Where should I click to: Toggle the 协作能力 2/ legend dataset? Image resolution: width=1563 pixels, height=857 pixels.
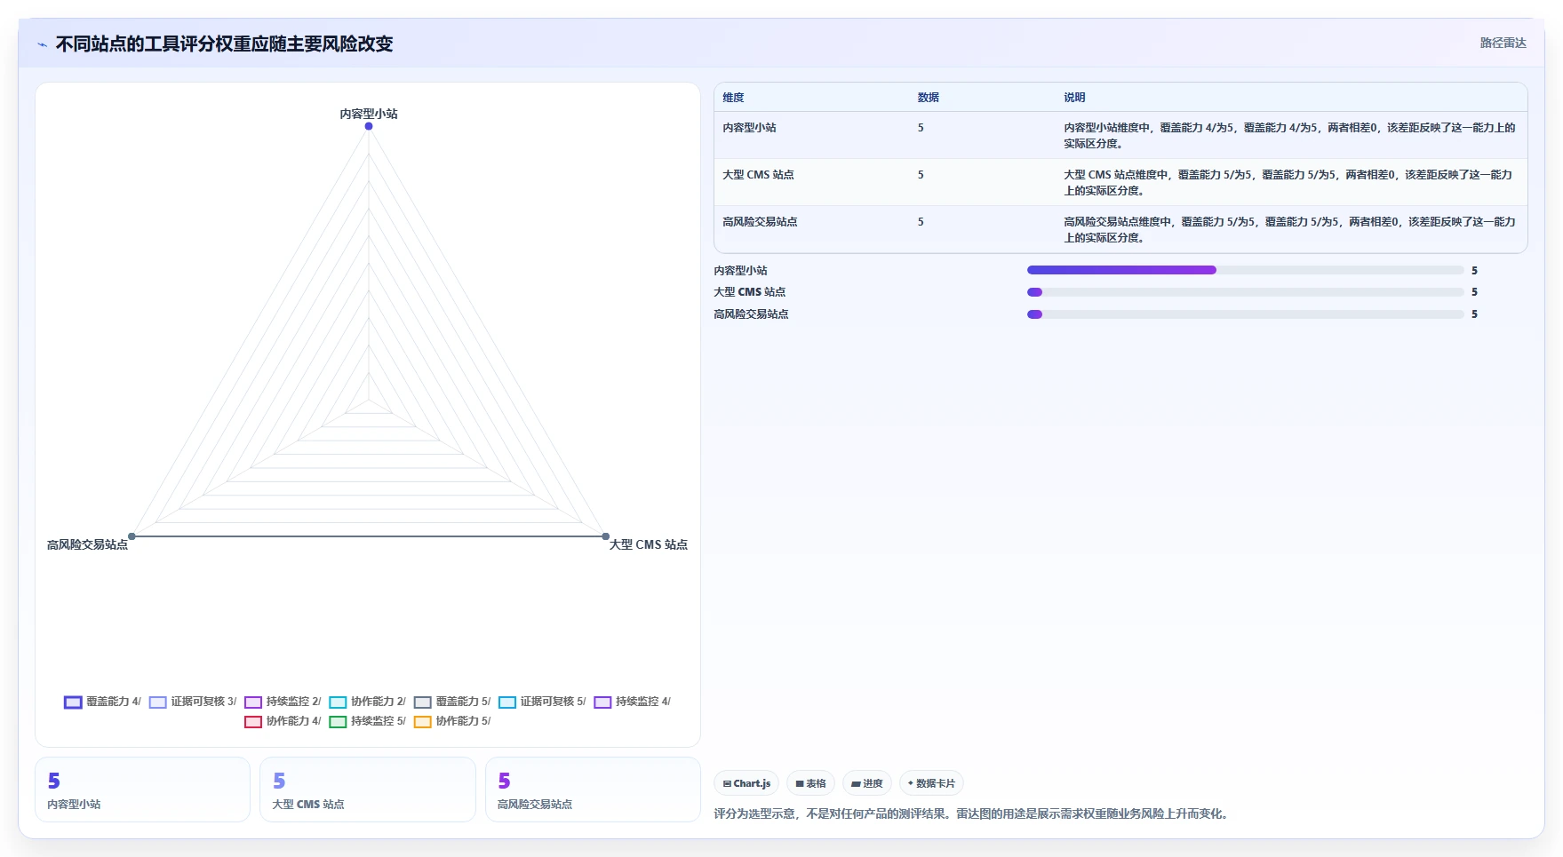tap(367, 702)
